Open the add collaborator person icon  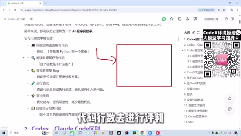click(x=187, y=19)
